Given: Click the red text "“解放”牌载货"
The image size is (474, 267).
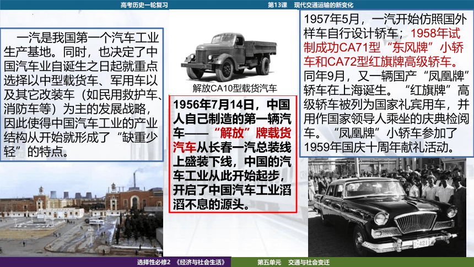Looking at the screenshot, I should point(252,133).
